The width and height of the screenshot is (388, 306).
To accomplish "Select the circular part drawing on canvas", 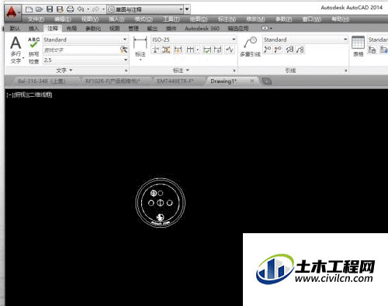I will coord(161,202).
